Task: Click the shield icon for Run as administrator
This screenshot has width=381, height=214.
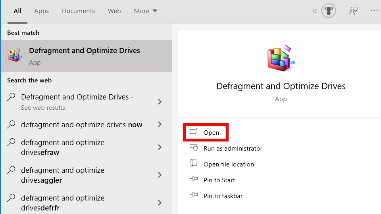Action: tap(194, 148)
